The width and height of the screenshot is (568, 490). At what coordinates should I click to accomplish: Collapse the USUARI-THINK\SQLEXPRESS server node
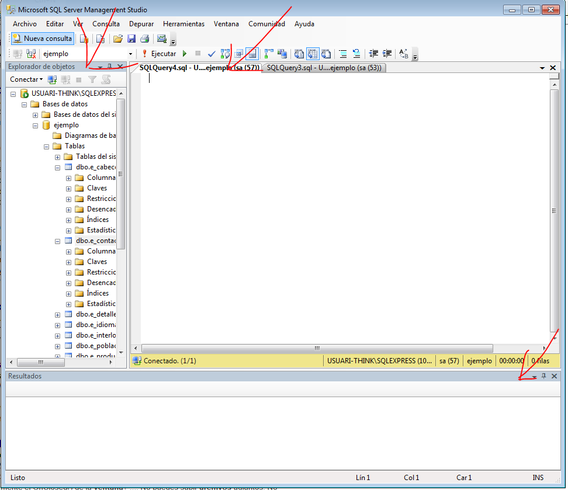[x=13, y=94]
